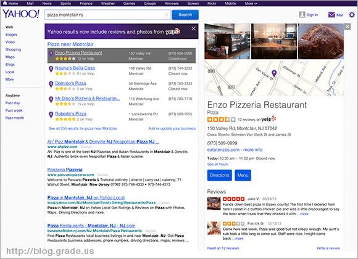Click the map pin beside Enzo Pizzeria listing
Image resolution: width=358 pixels, height=259 pixels.
point(51,54)
